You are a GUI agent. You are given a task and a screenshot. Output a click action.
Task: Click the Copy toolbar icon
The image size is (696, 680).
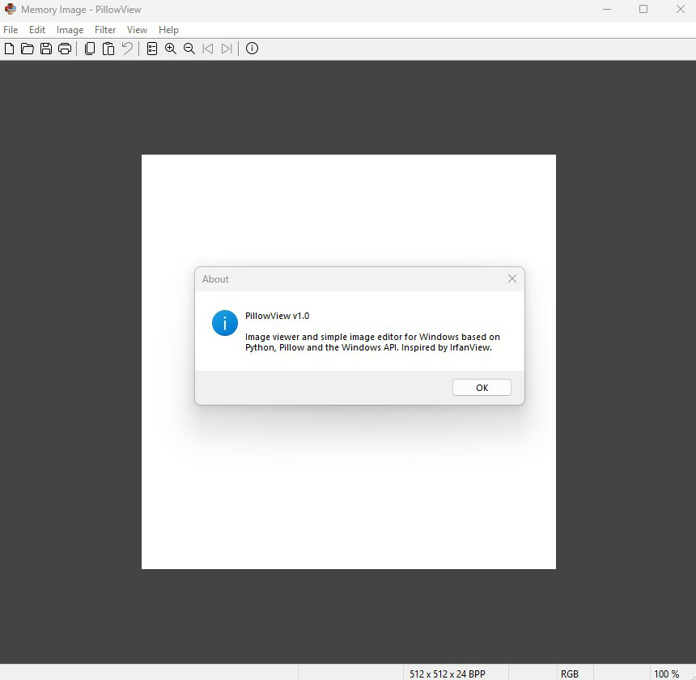[90, 49]
